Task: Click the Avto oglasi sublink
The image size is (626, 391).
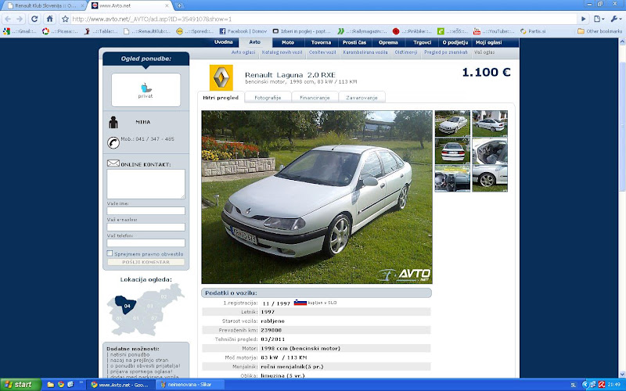Action: point(243,52)
